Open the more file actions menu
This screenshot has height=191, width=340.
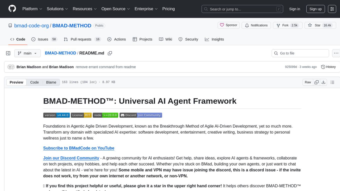[336, 53]
